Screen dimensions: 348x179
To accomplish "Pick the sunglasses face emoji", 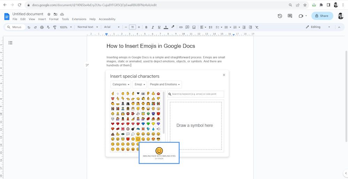I will pos(158,139).
